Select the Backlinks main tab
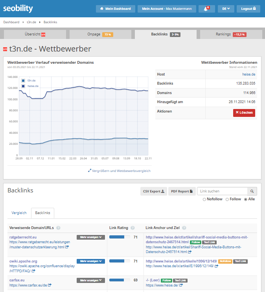Image resolution: width=265 pixels, height=292 pixels. pos(166,35)
